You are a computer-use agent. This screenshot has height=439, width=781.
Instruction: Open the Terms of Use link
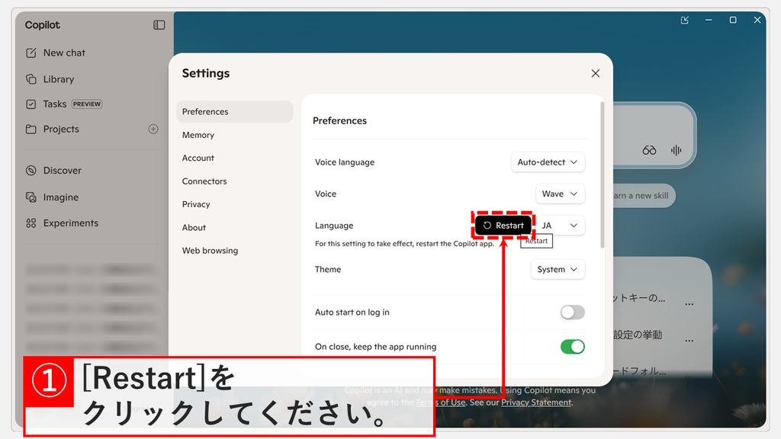click(x=440, y=402)
